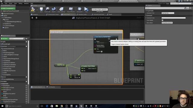Toggle the BunnyAngerSpreadTimer editable checkbox
Image resolution: width=193 pixels, height=108 pixels.
click(26, 100)
